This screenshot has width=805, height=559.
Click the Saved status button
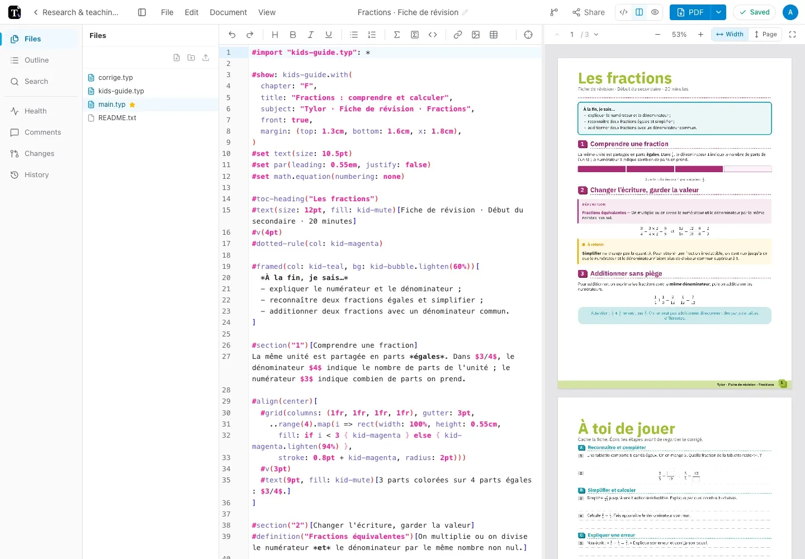point(754,12)
